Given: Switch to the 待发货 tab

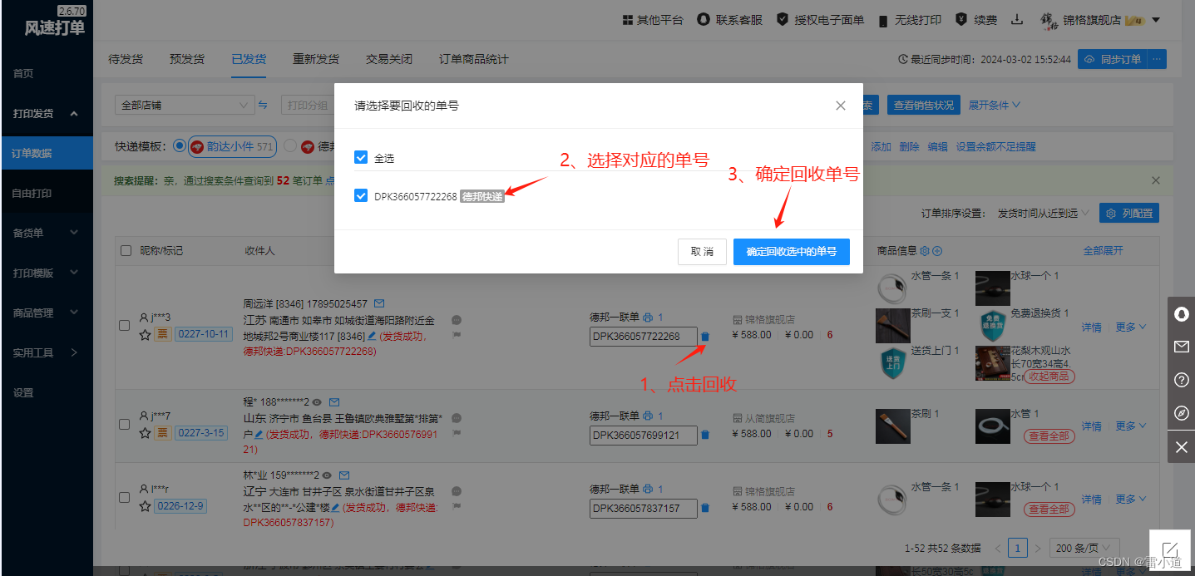Looking at the screenshot, I should (126, 59).
